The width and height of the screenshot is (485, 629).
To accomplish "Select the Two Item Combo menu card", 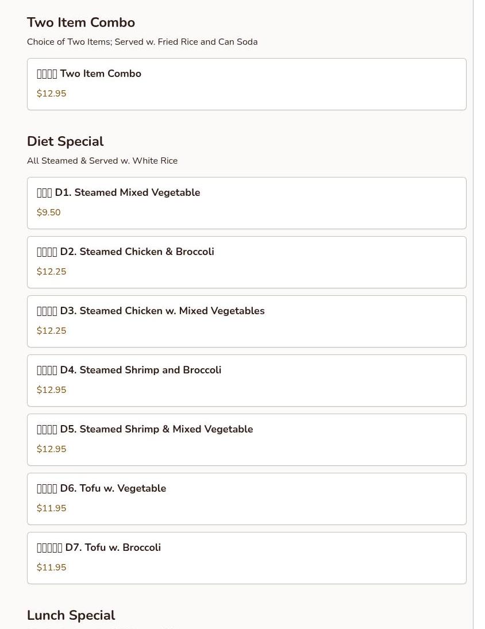I will [247, 84].
